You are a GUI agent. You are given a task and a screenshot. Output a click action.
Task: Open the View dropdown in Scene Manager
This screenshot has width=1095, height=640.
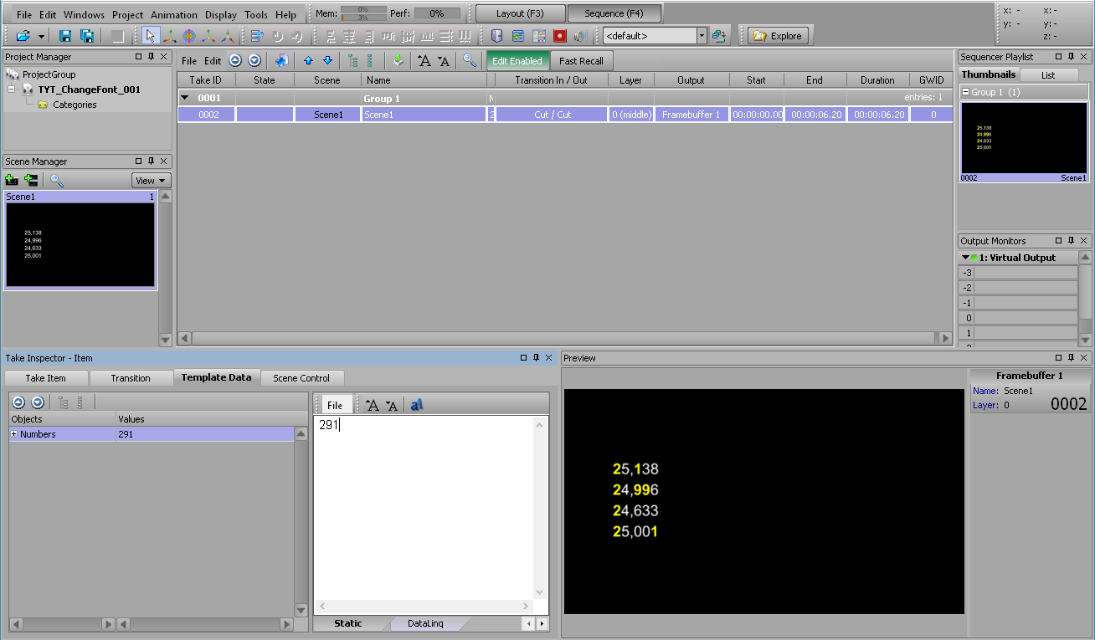[x=151, y=181]
